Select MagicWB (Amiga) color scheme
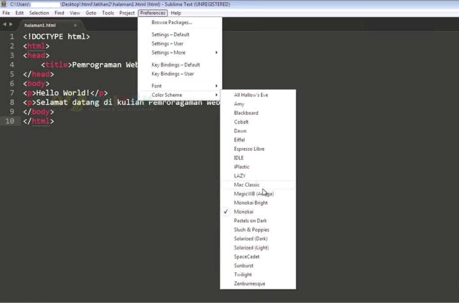Screen dimensions: 459x303 click(258, 194)
